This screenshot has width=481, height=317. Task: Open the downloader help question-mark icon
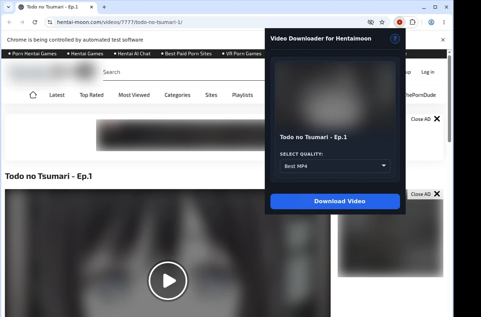pyautogui.click(x=395, y=39)
